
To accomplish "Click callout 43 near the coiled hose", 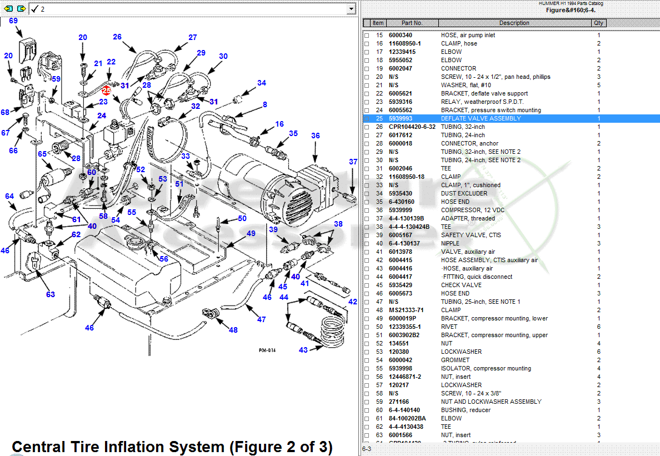I will click(x=303, y=349).
